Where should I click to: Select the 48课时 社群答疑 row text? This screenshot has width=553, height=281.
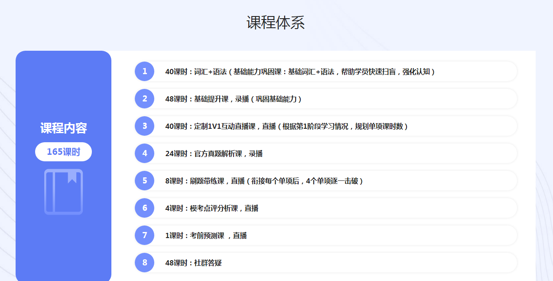[x=193, y=263]
